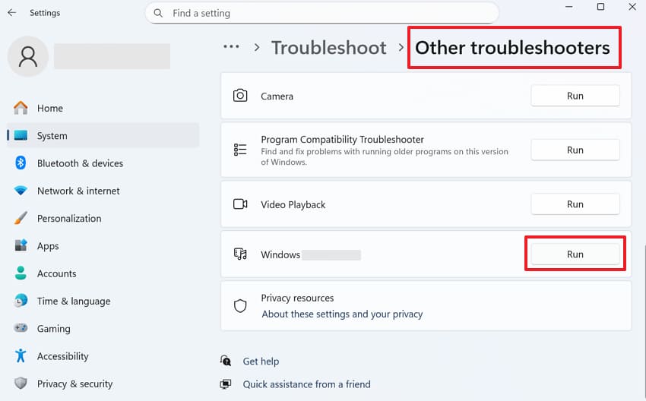This screenshot has width=646, height=401.
Task: Open Quick assistance from a friend
Action: pyautogui.click(x=306, y=384)
